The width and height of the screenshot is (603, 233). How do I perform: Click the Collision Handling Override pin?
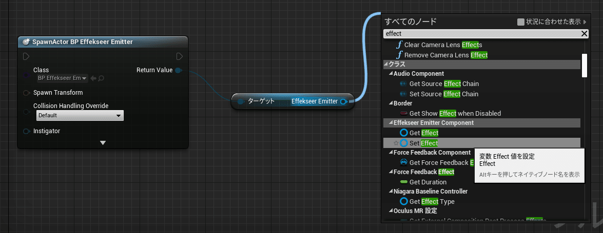click(x=26, y=112)
